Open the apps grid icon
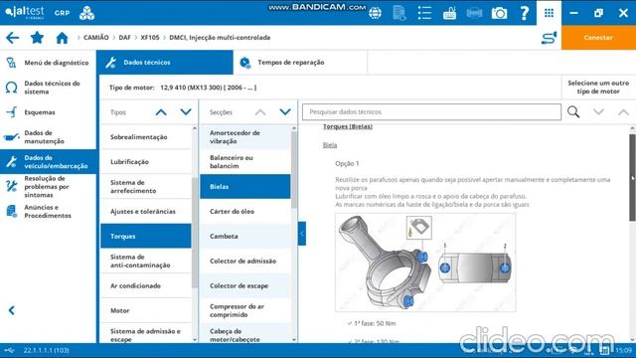Viewport: 636px width, 358px height. [549, 13]
